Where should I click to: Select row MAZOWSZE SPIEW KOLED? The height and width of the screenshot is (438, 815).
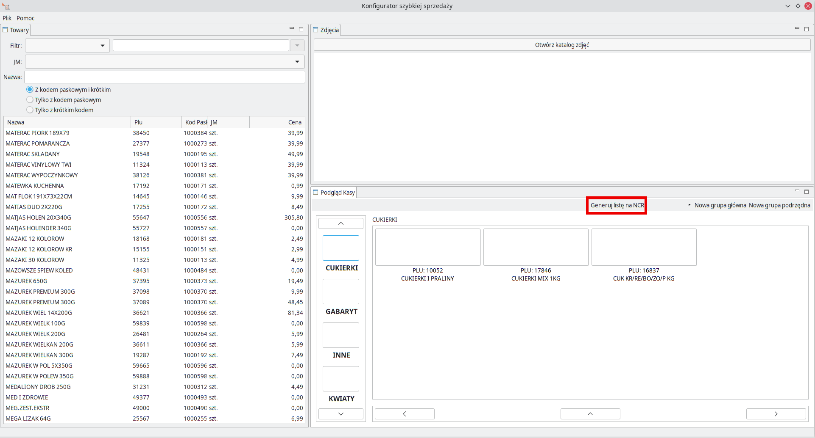pos(154,270)
